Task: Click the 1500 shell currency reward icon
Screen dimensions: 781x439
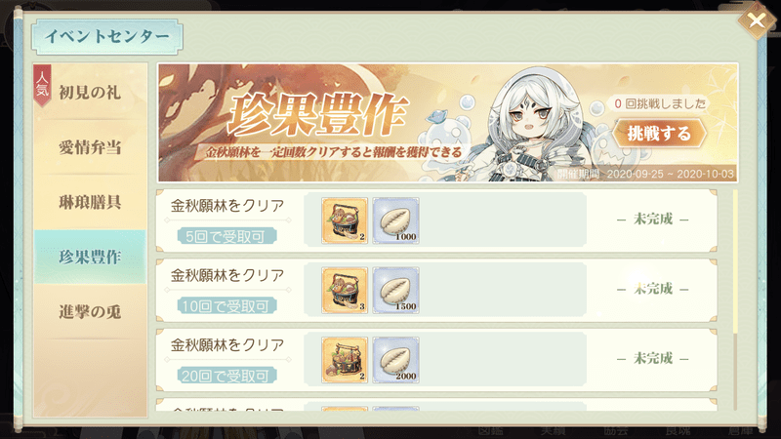Action: coord(396,290)
